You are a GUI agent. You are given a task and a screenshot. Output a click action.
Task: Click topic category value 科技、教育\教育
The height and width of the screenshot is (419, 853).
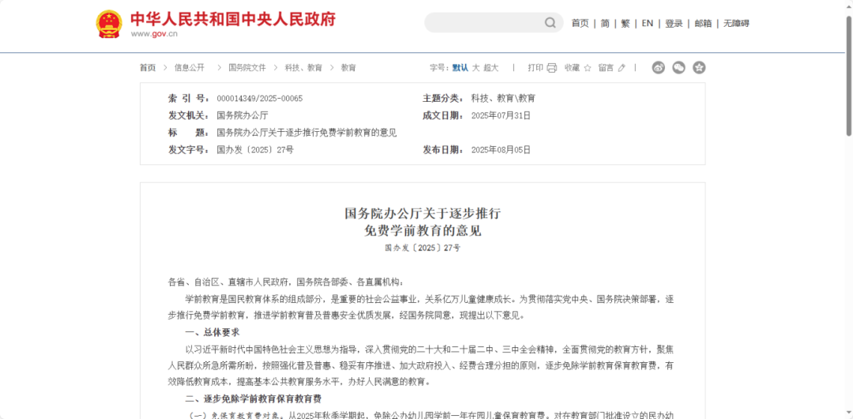503,99
